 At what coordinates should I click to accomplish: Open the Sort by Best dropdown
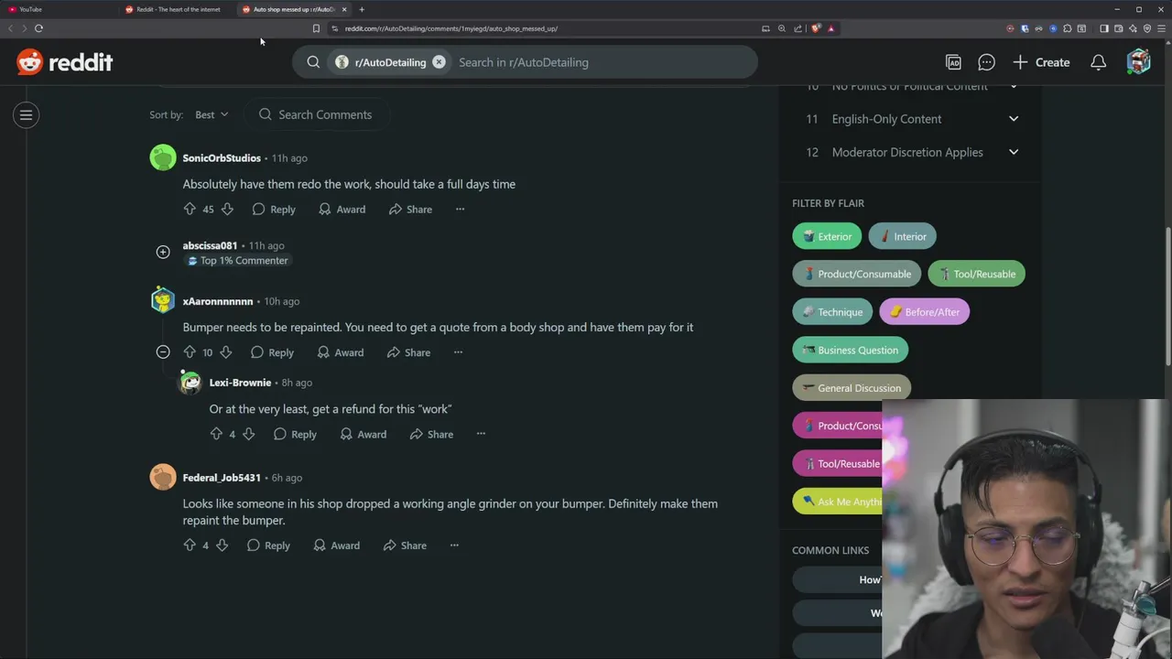pyautogui.click(x=212, y=114)
